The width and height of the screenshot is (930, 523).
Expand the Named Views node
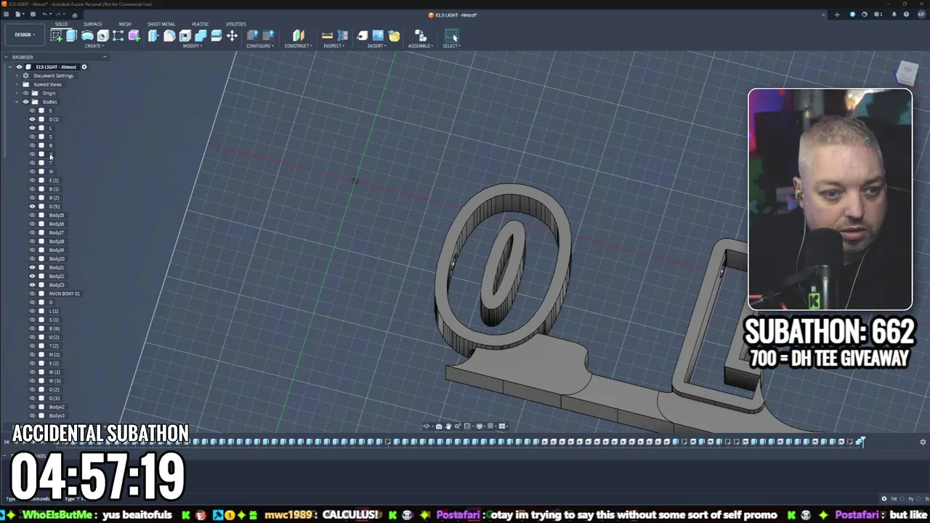(x=17, y=84)
